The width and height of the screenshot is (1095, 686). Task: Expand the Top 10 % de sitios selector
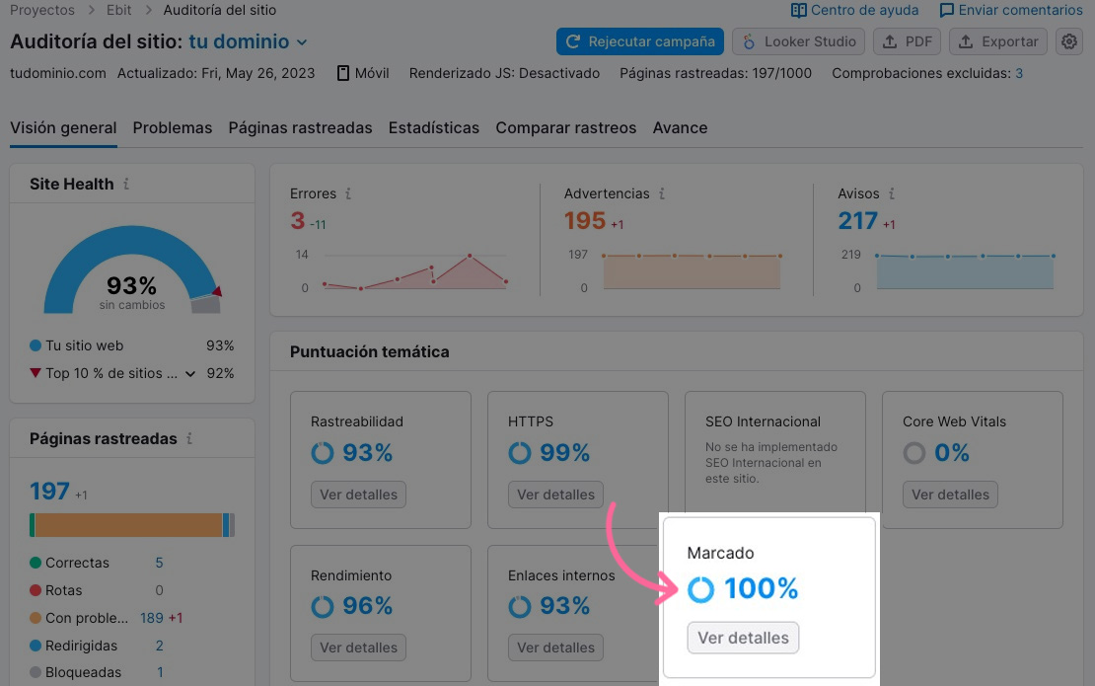click(x=189, y=373)
